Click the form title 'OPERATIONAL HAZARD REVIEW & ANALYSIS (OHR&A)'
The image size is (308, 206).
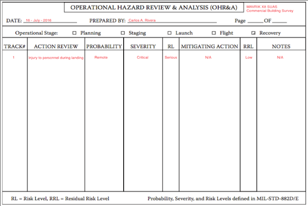tap(154, 8)
